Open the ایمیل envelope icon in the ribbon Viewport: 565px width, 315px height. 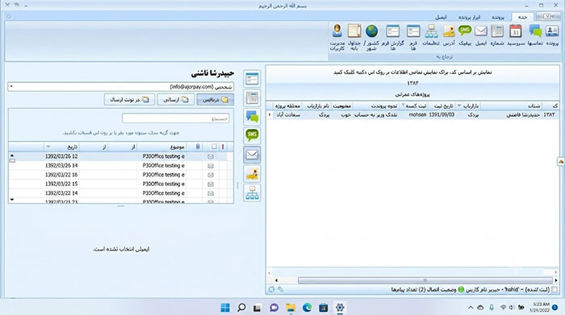pyautogui.click(x=481, y=31)
